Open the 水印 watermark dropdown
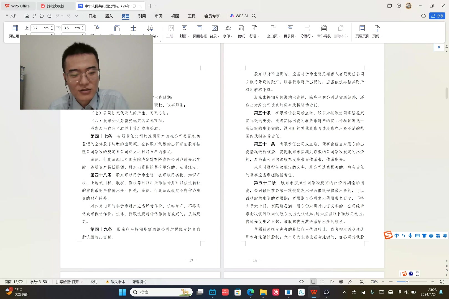Image resolution: width=449 pixels, height=299 pixels. (x=228, y=31)
